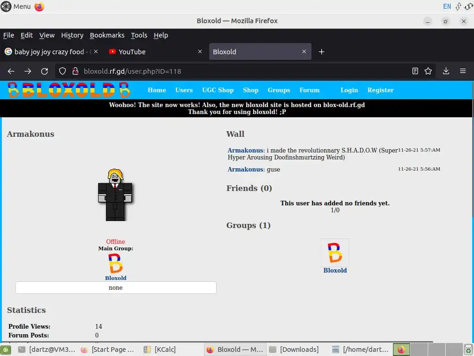Switch to the /home/dart taskbar window
Screen dimensions: 474x356
tap(360, 350)
